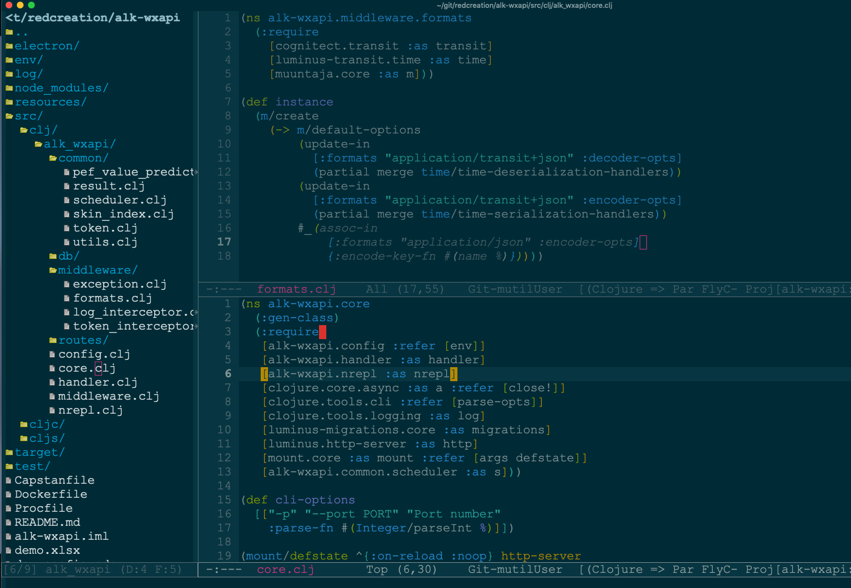The height and width of the screenshot is (588, 851).
Task: Click 'cli-options' definition in core.clj
Action: tap(315, 500)
